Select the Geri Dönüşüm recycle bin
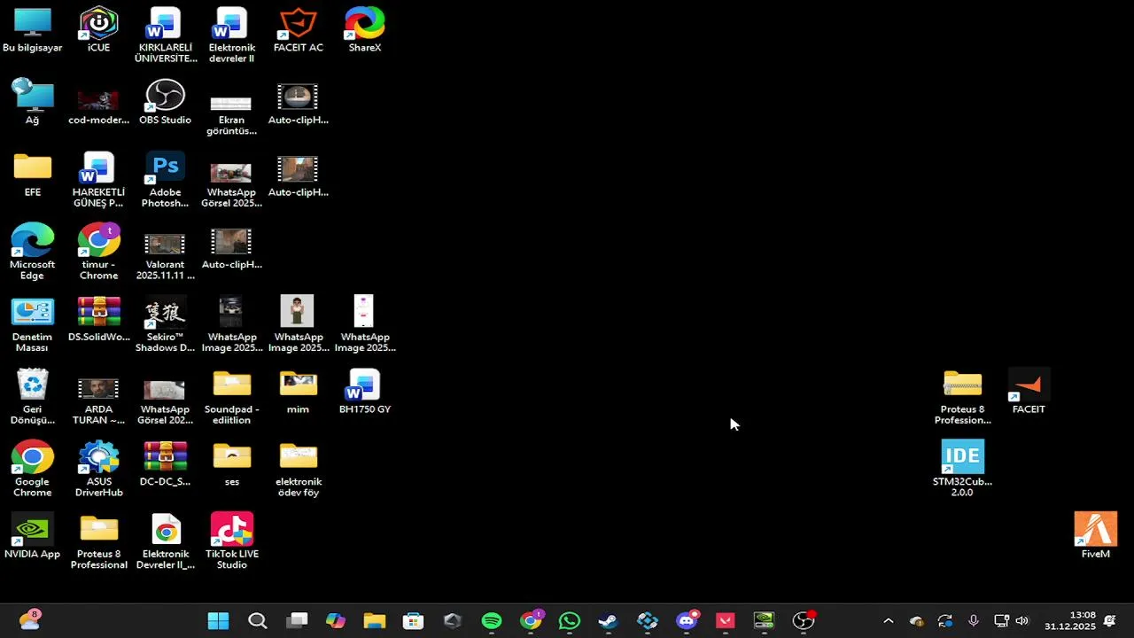 coord(33,398)
